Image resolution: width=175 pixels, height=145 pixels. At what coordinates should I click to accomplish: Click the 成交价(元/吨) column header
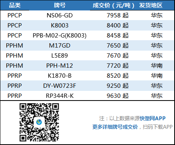113,5
